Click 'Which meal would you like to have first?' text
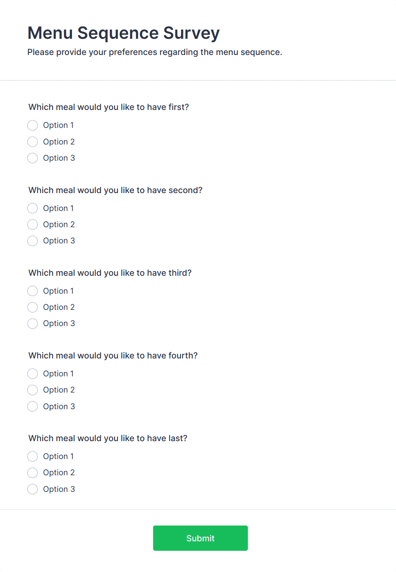This screenshot has width=396, height=572. [x=109, y=107]
